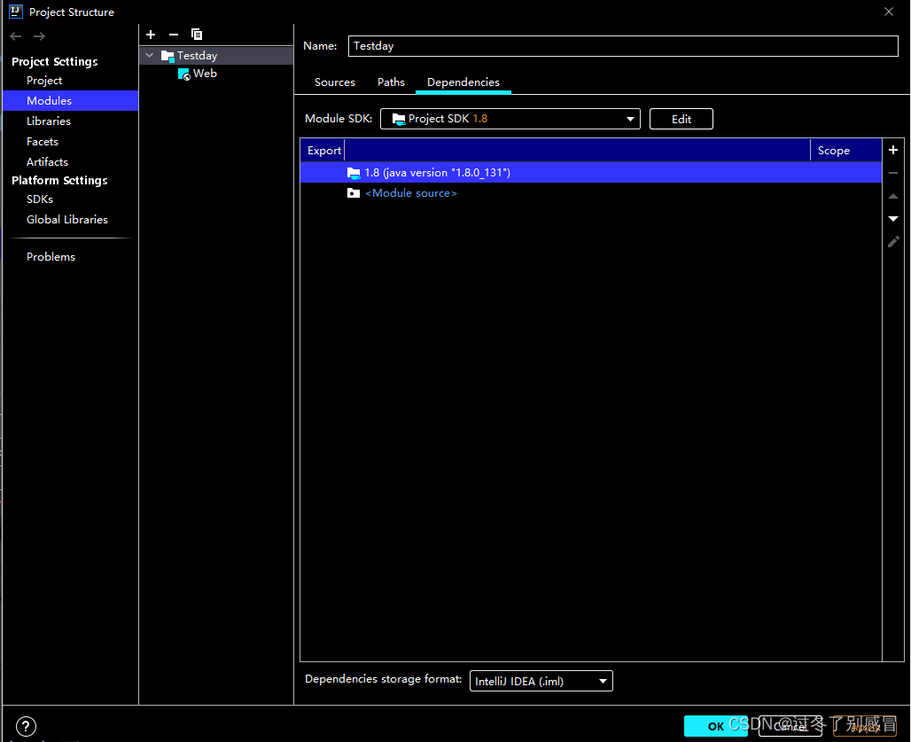Select the Dependencies tab
The image size is (911, 742).
click(463, 82)
